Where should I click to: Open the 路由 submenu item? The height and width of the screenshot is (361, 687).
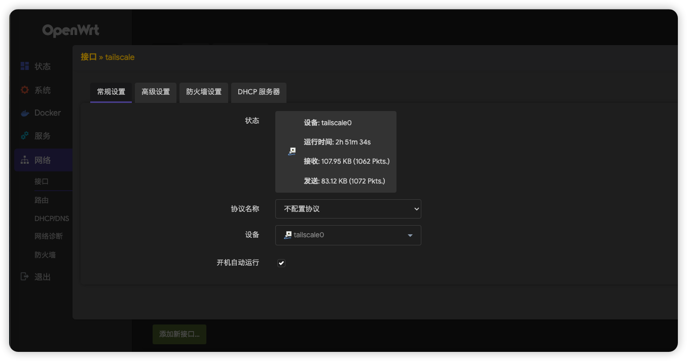click(x=42, y=200)
